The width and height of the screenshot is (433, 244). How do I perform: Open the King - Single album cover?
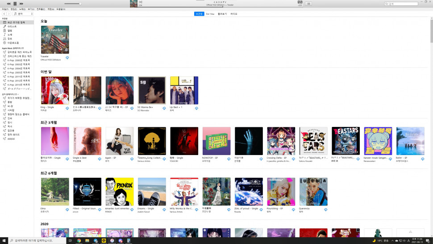pos(55,90)
